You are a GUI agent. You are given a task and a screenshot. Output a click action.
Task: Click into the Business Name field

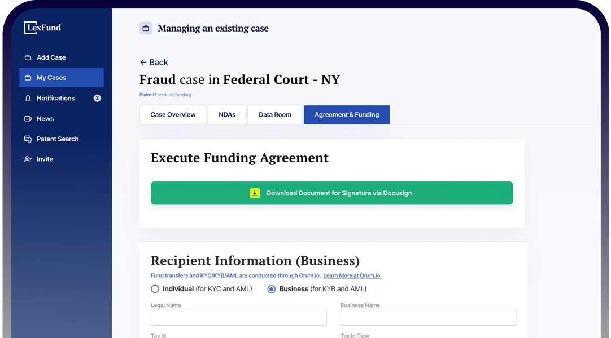coord(428,318)
